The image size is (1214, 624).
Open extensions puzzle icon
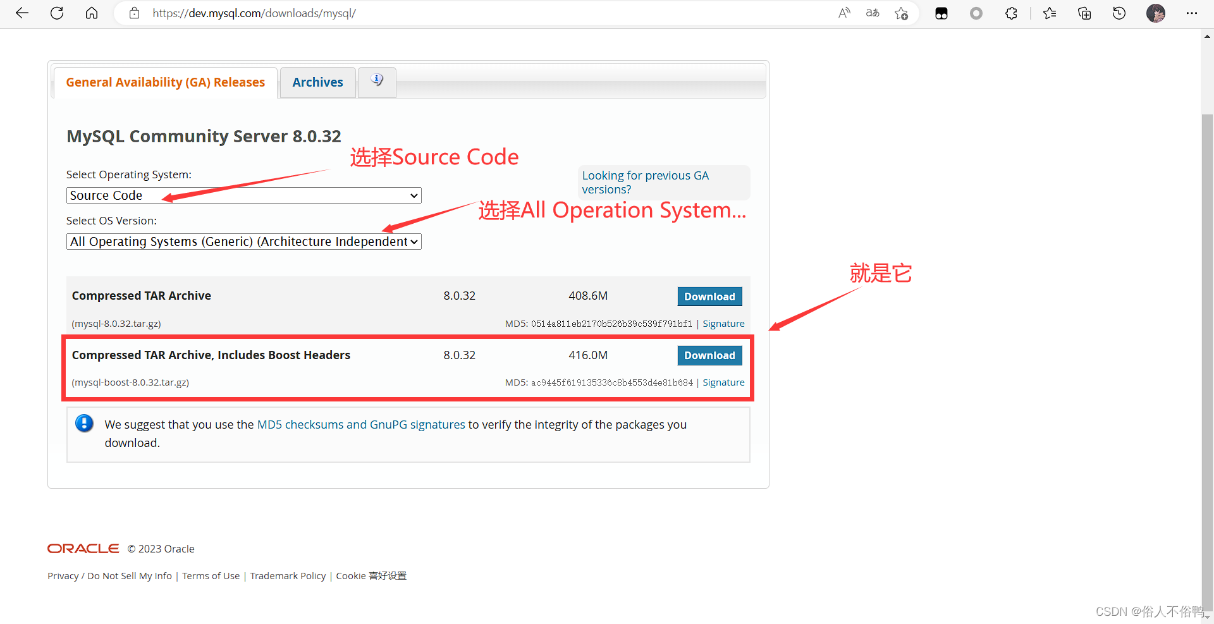pos(1011,13)
